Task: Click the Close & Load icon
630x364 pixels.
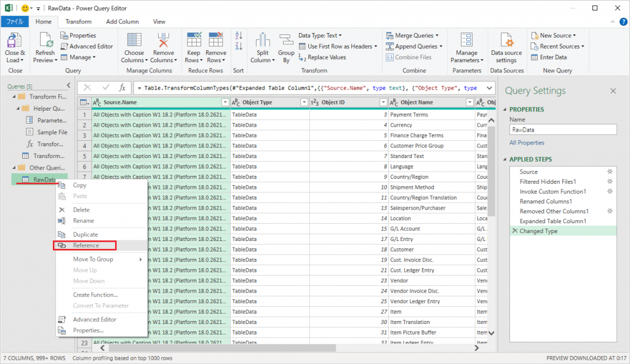Action: (x=15, y=41)
